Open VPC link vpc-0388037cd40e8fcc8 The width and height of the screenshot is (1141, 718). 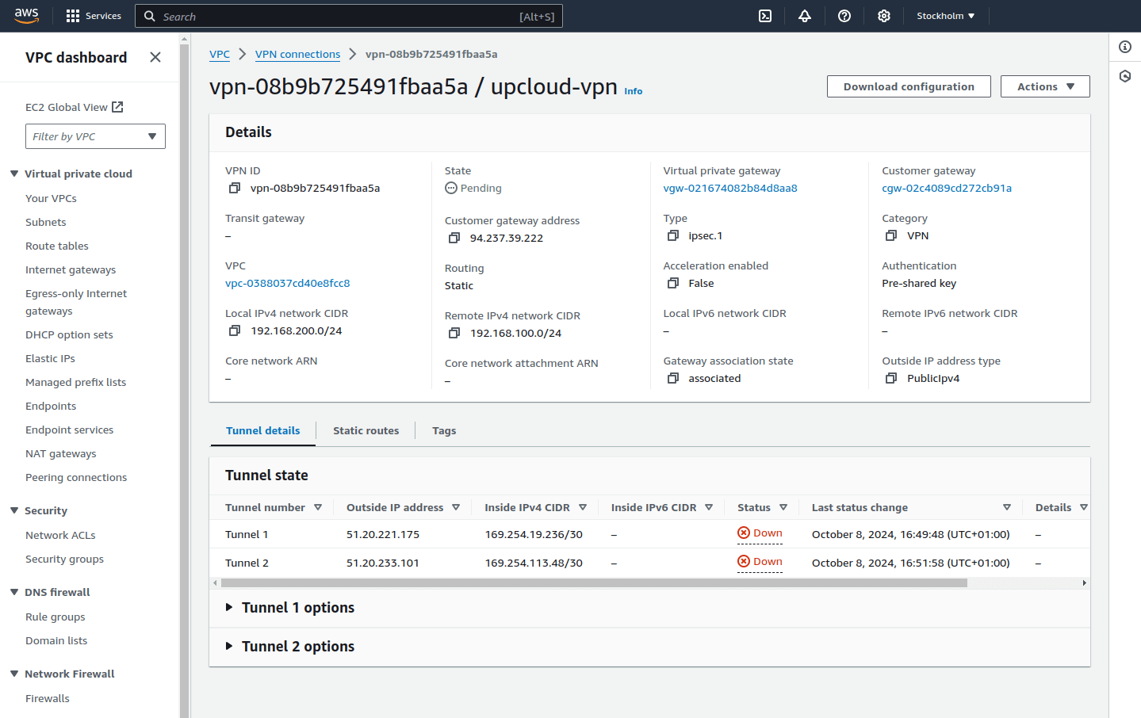(287, 283)
